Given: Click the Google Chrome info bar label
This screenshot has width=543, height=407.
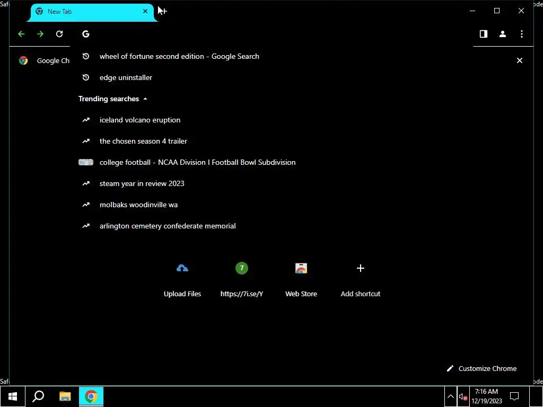Looking at the screenshot, I should point(54,60).
